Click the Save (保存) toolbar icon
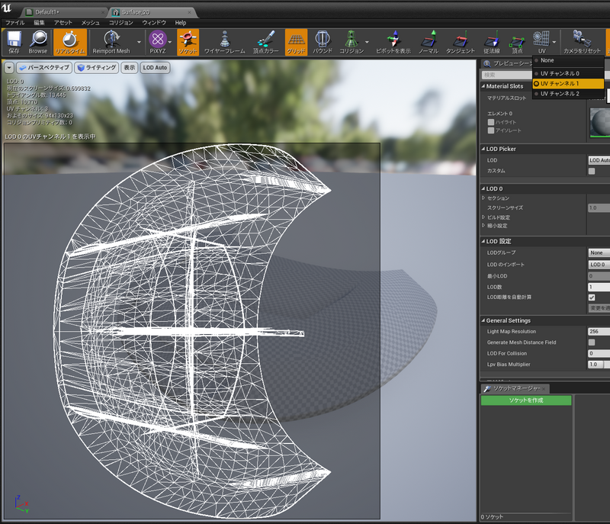Screen dimensions: 610x524 click(x=14, y=42)
